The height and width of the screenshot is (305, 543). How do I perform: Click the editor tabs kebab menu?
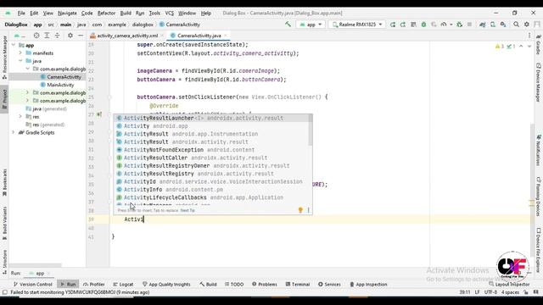529,36
